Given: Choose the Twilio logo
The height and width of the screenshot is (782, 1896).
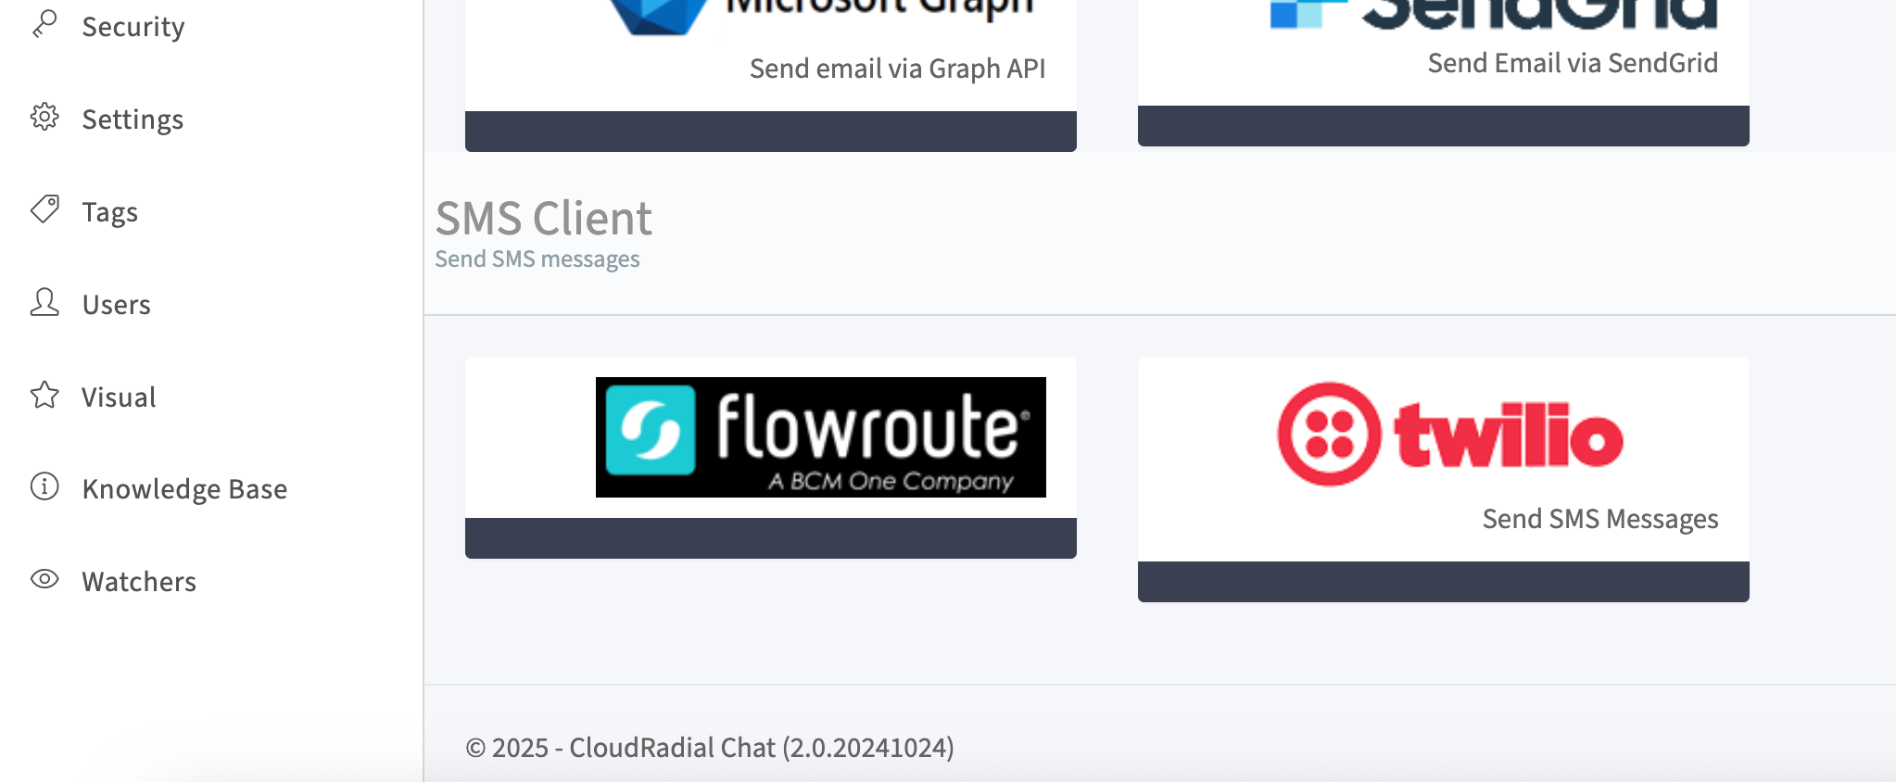Looking at the screenshot, I should click(x=1450, y=435).
